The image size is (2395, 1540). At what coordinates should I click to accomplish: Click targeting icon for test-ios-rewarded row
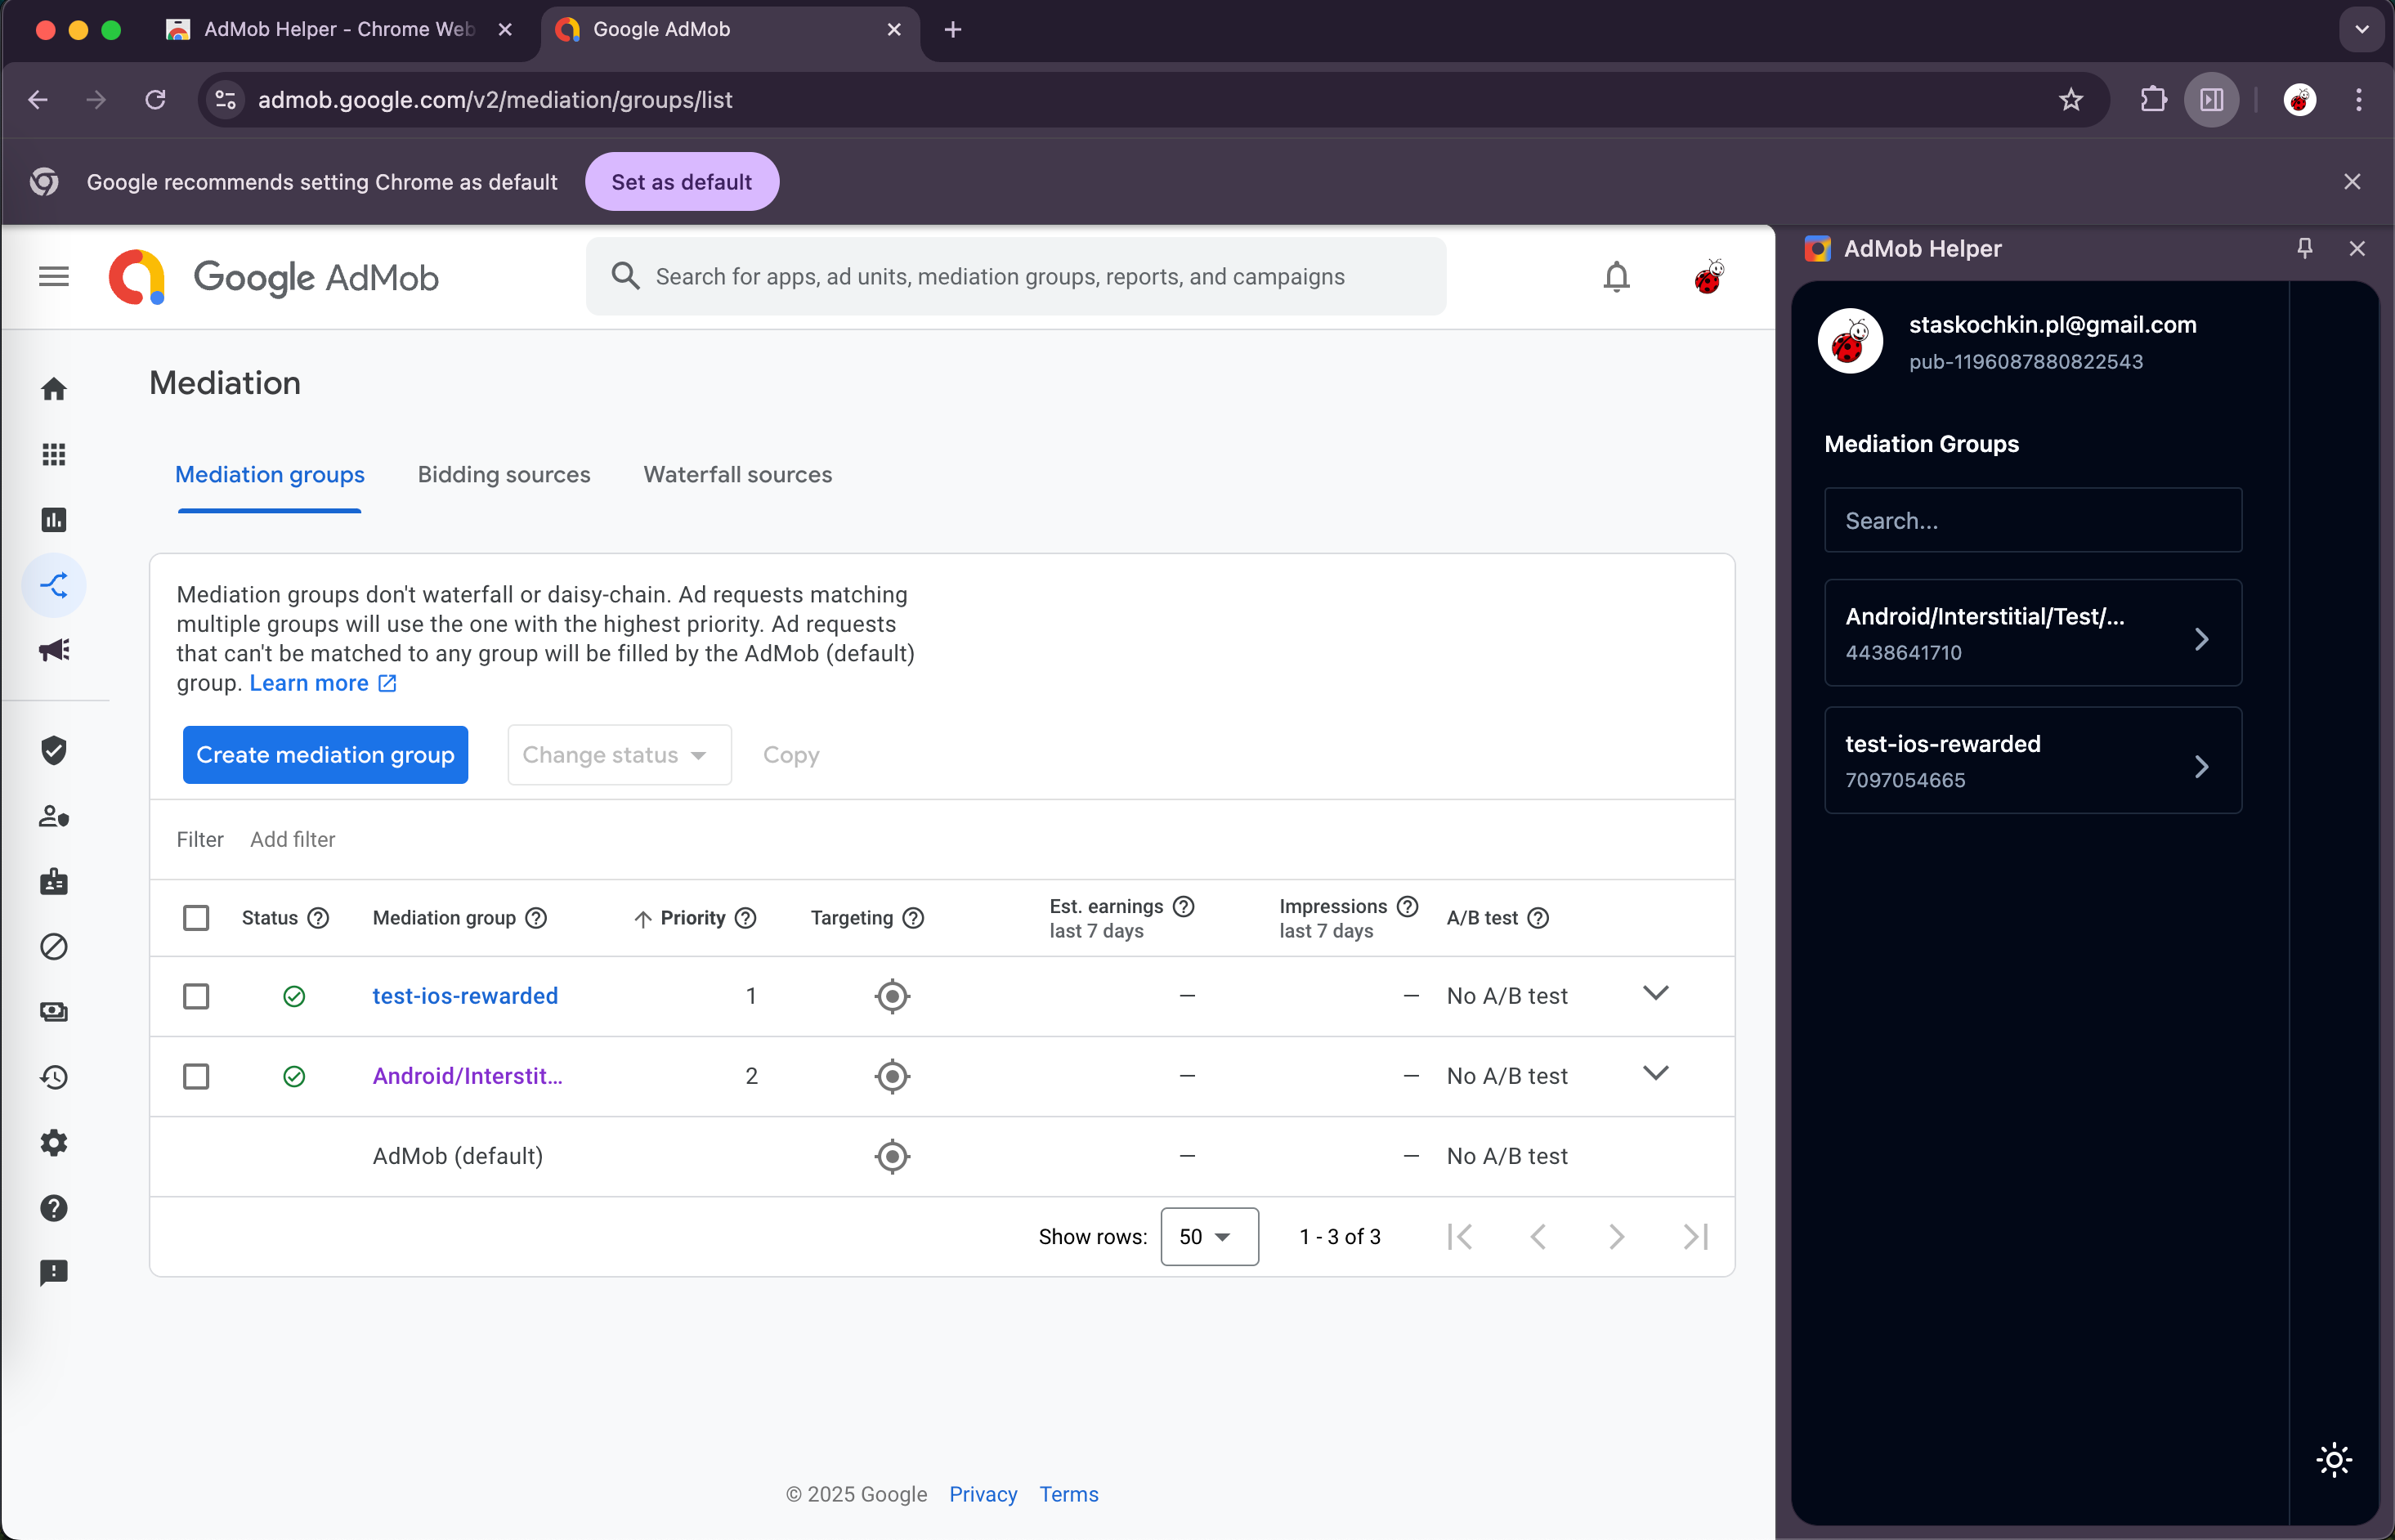pyautogui.click(x=892, y=996)
